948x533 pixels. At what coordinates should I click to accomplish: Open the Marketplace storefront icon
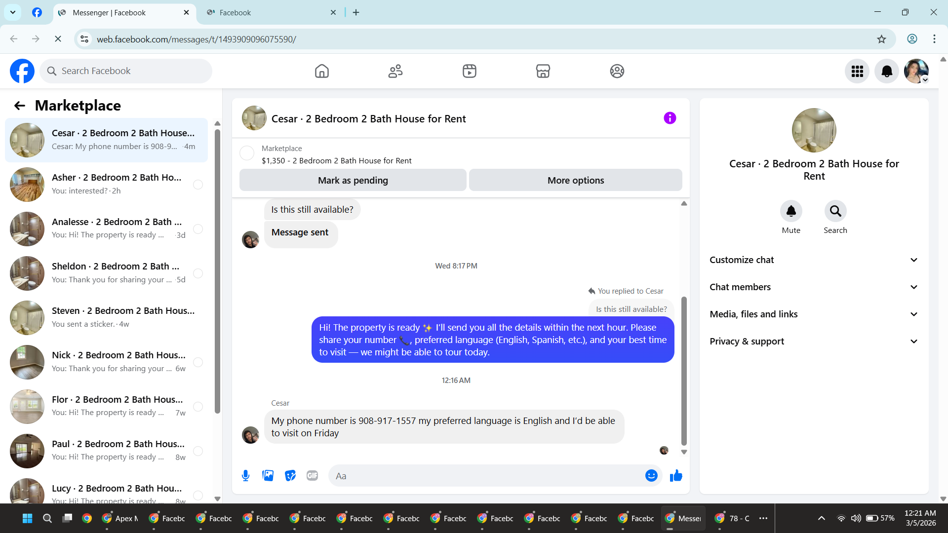[x=543, y=71]
